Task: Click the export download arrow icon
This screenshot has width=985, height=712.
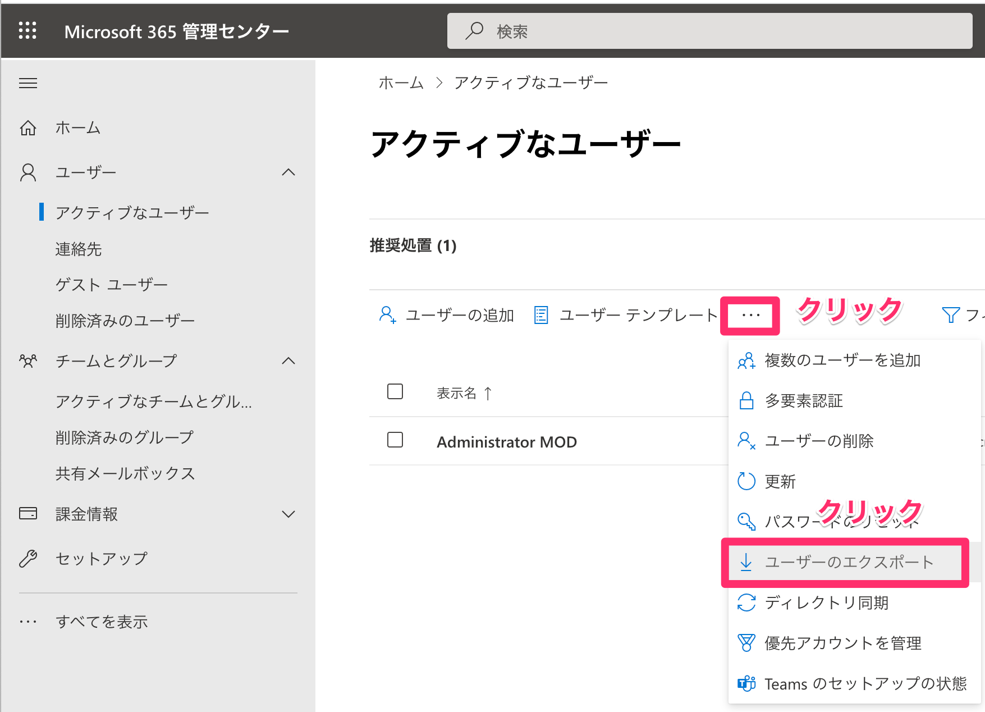Action: [746, 562]
